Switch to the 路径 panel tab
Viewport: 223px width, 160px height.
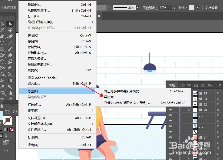[210, 85]
